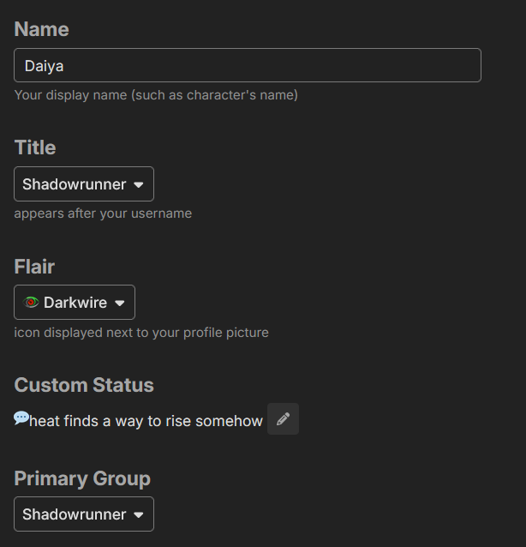Click the "Your display name" hint text
The height and width of the screenshot is (547, 526).
(x=156, y=95)
